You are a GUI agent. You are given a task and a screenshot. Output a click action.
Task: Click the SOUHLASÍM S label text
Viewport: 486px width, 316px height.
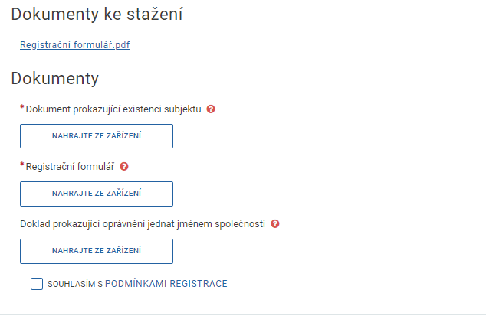pos(74,285)
